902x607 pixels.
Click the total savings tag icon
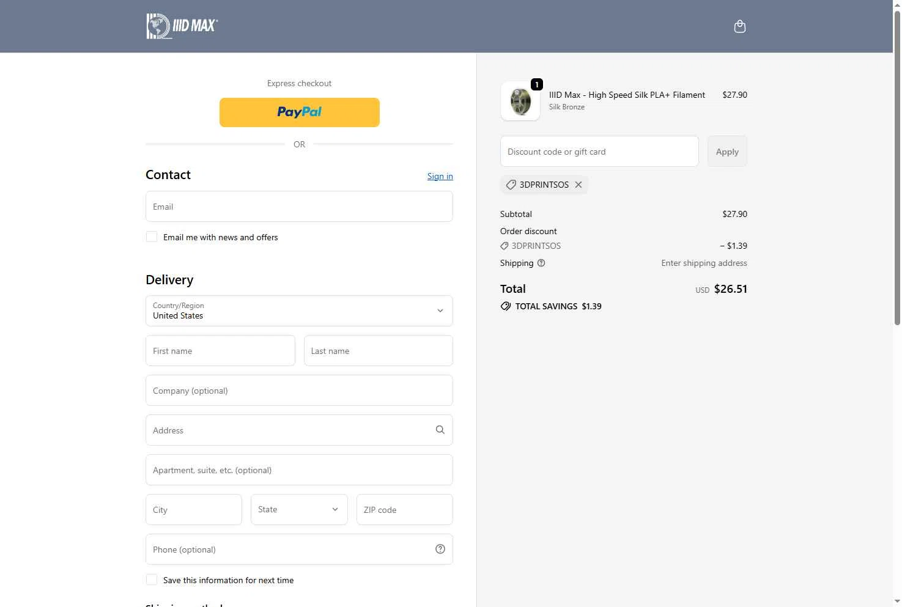[x=506, y=306]
